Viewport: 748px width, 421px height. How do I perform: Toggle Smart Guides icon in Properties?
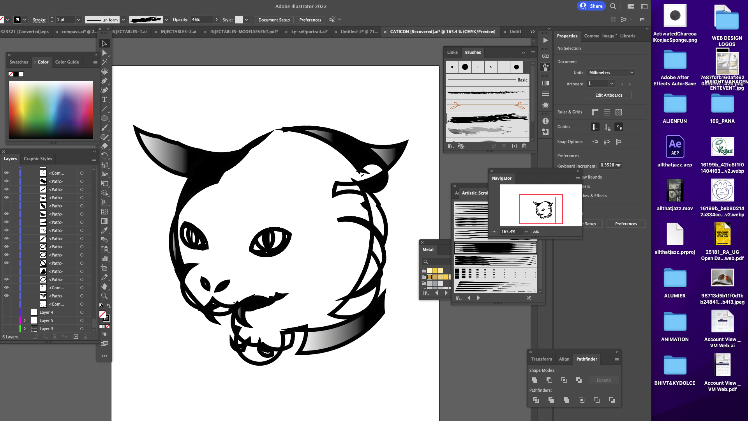[x=619, y=127]
